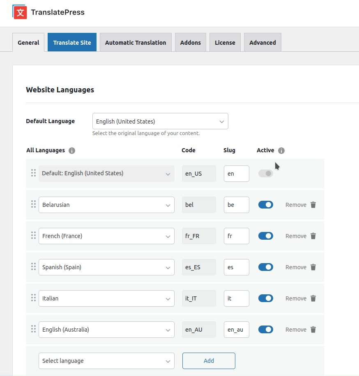Change the French (France) language dropdown
The width and height of the screenshot is (359, 376).
point(106,236)
